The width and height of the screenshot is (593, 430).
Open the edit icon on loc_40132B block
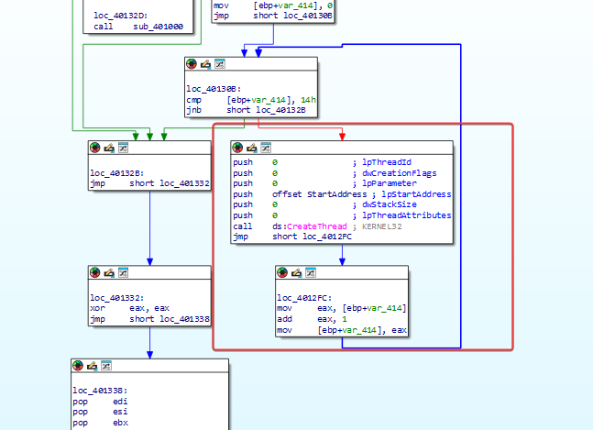pos(109,148)
